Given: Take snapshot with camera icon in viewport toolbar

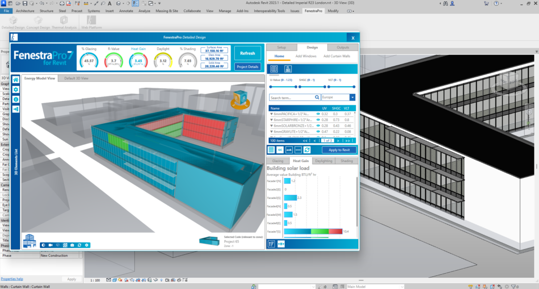Looking at the screenshot, I should point(72,245).
